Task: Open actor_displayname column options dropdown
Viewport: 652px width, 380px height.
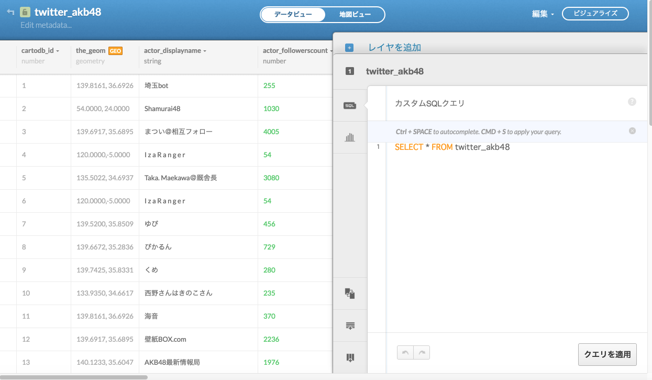Action: coord(205,51)
